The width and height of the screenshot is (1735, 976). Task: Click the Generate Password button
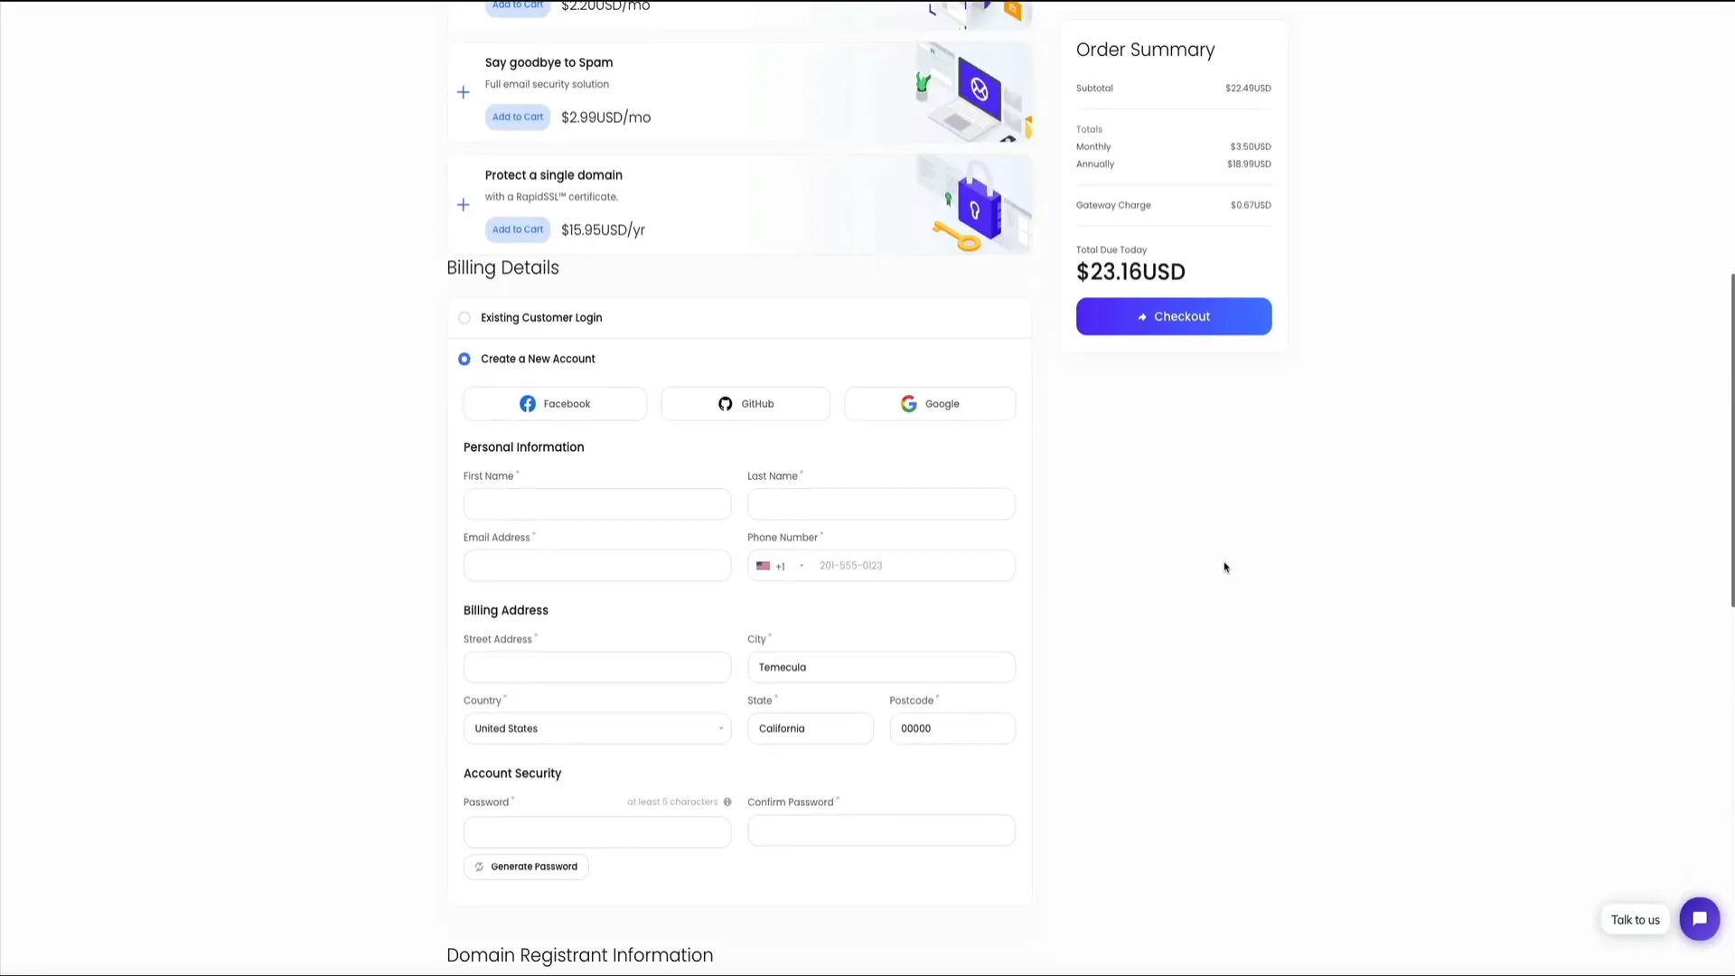526,867
